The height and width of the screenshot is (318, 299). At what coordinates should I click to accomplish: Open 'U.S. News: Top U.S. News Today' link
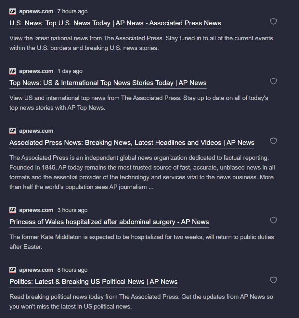point(115,23)
